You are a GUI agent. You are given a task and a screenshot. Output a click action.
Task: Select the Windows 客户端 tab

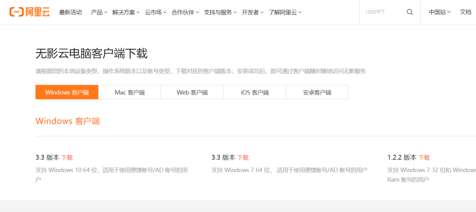point(67,92)
